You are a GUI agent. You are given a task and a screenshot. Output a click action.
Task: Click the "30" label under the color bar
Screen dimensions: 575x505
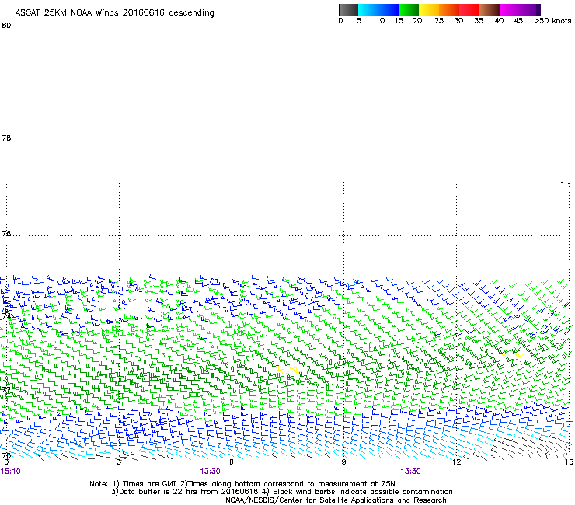(x=458, y=21)
